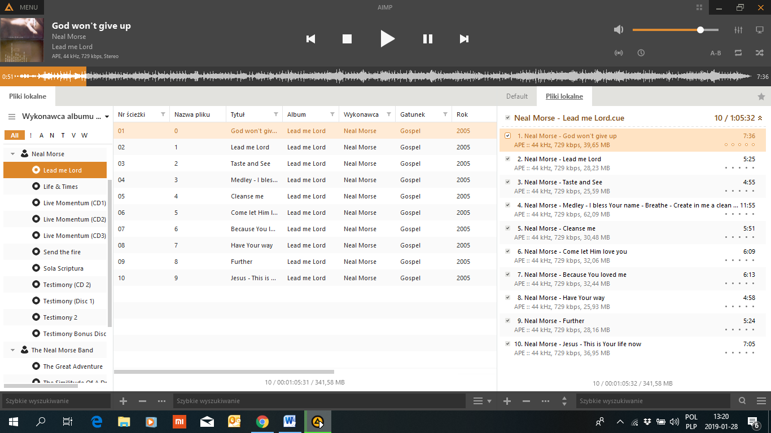Collapse Neal Morse - Lead me Lord.cue group

click(760, 118)
